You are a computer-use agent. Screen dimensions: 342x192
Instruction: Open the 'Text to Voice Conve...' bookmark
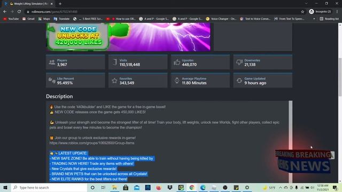click(255, 19)
